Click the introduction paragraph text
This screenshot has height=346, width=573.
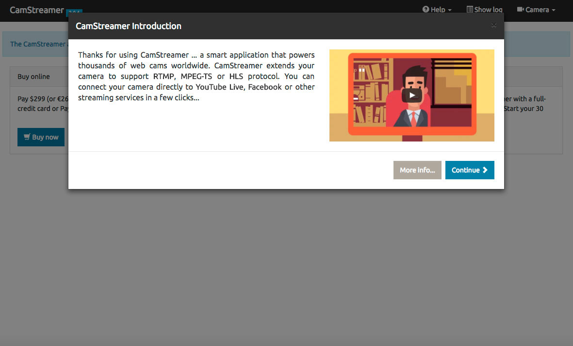(x=196, y=76)
